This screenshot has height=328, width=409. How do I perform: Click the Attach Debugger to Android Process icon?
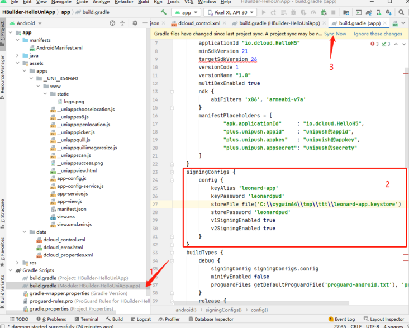coord(324,12)
